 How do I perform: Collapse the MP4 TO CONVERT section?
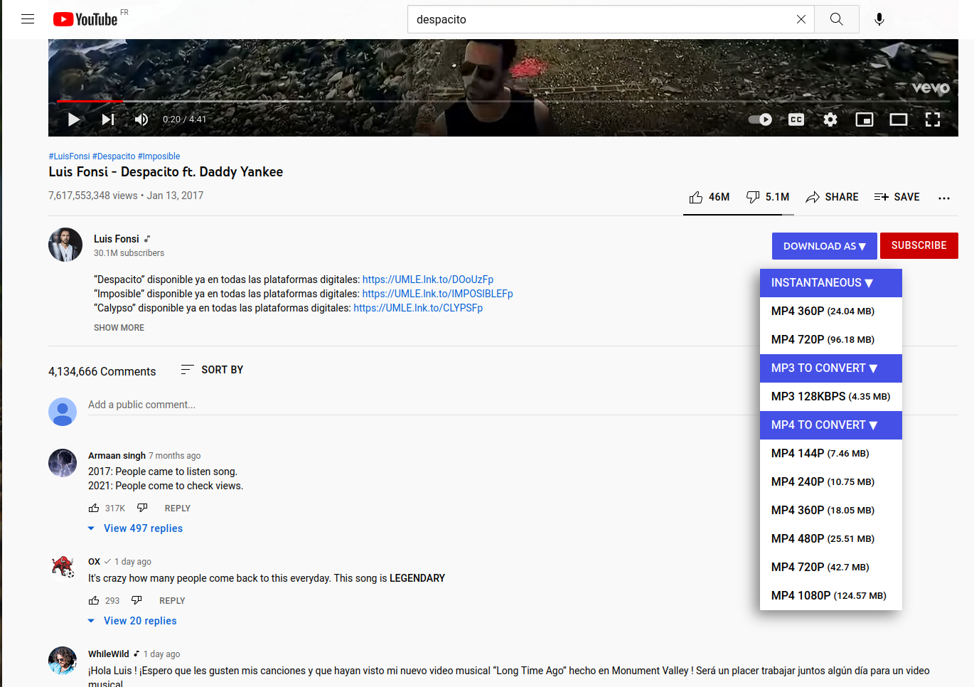tap(831, 425)
